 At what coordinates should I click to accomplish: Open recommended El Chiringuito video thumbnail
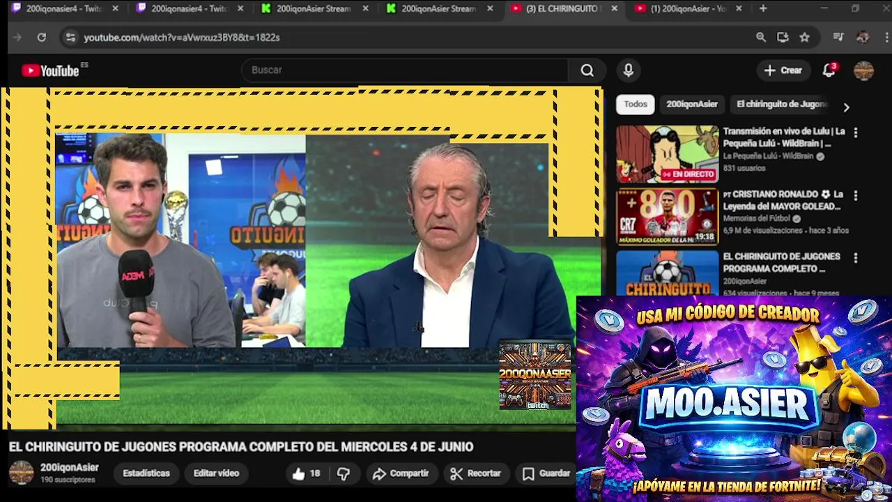point(667,273)
